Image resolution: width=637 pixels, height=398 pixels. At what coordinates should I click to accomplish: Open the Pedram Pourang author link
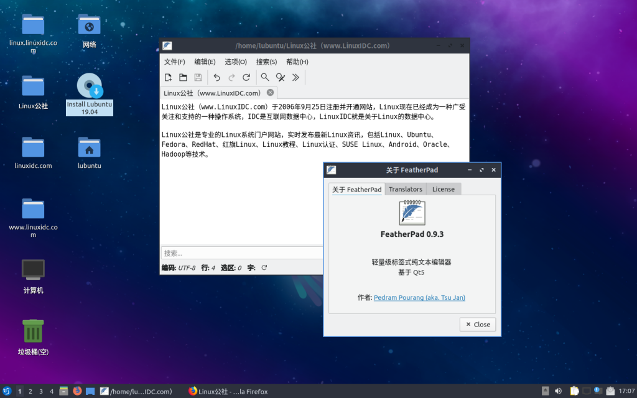[419, 297]
